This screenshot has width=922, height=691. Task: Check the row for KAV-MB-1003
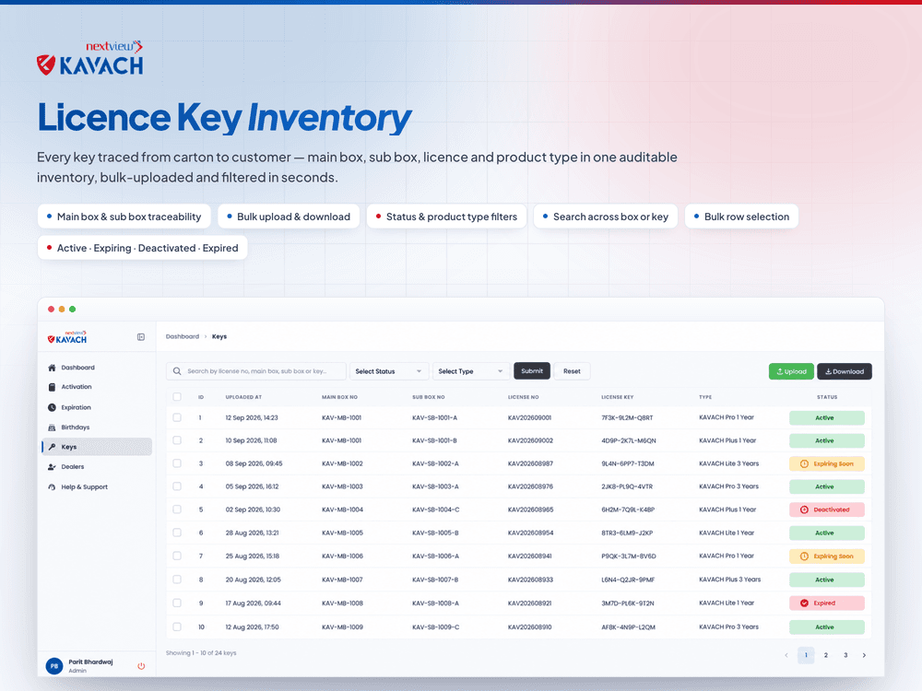177,486
